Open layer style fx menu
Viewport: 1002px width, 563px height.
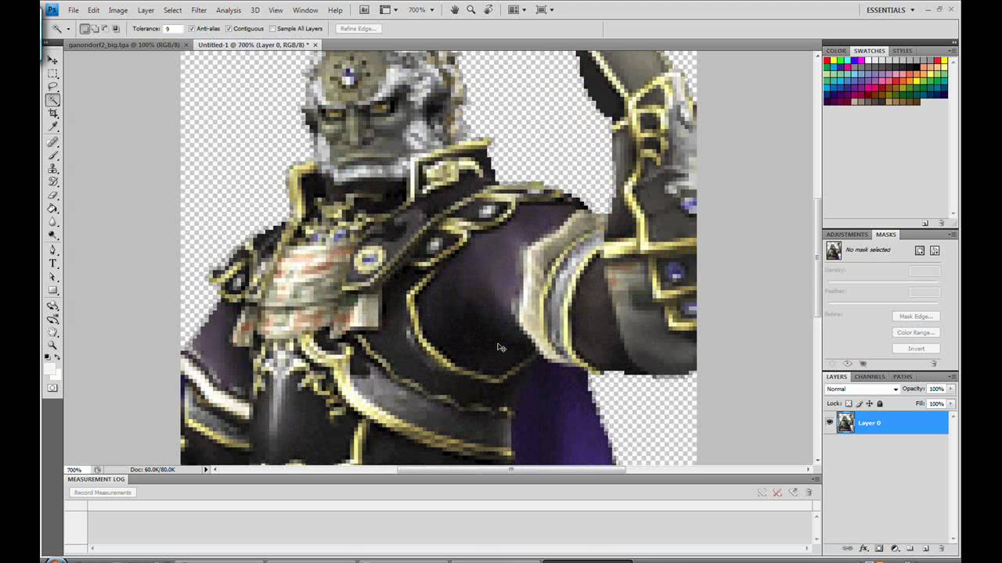pos(864,549)
